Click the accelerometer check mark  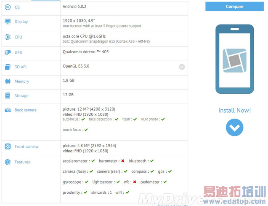(93, 161)
